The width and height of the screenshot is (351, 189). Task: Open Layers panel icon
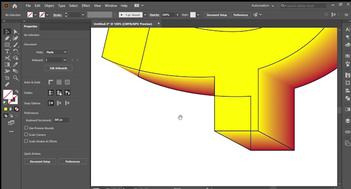pos(347,121)
